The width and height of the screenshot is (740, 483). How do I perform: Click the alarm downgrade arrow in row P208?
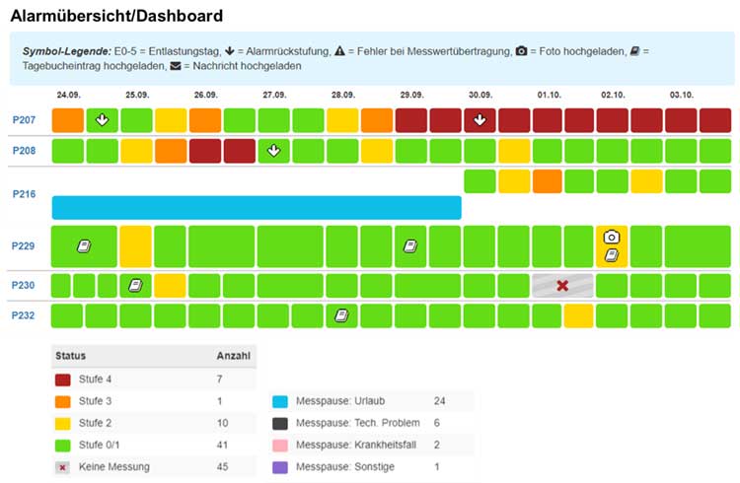[274, 151]
